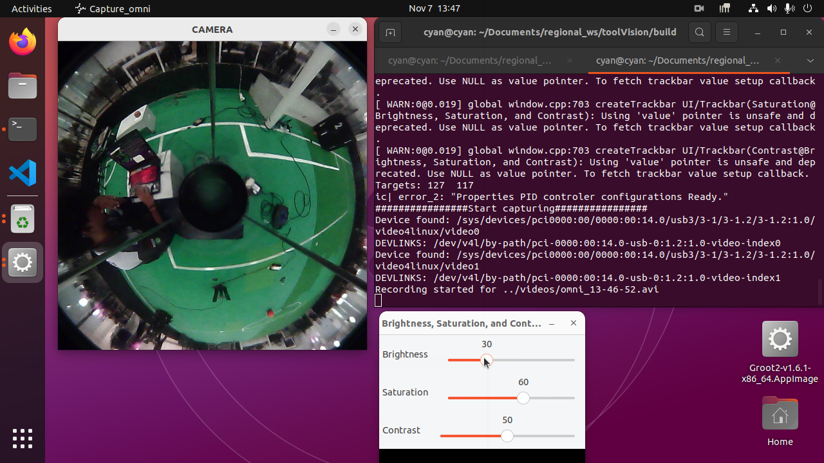Click the screen recording indicator in the top bar
The image size is (824, 463).
(699, 8)
